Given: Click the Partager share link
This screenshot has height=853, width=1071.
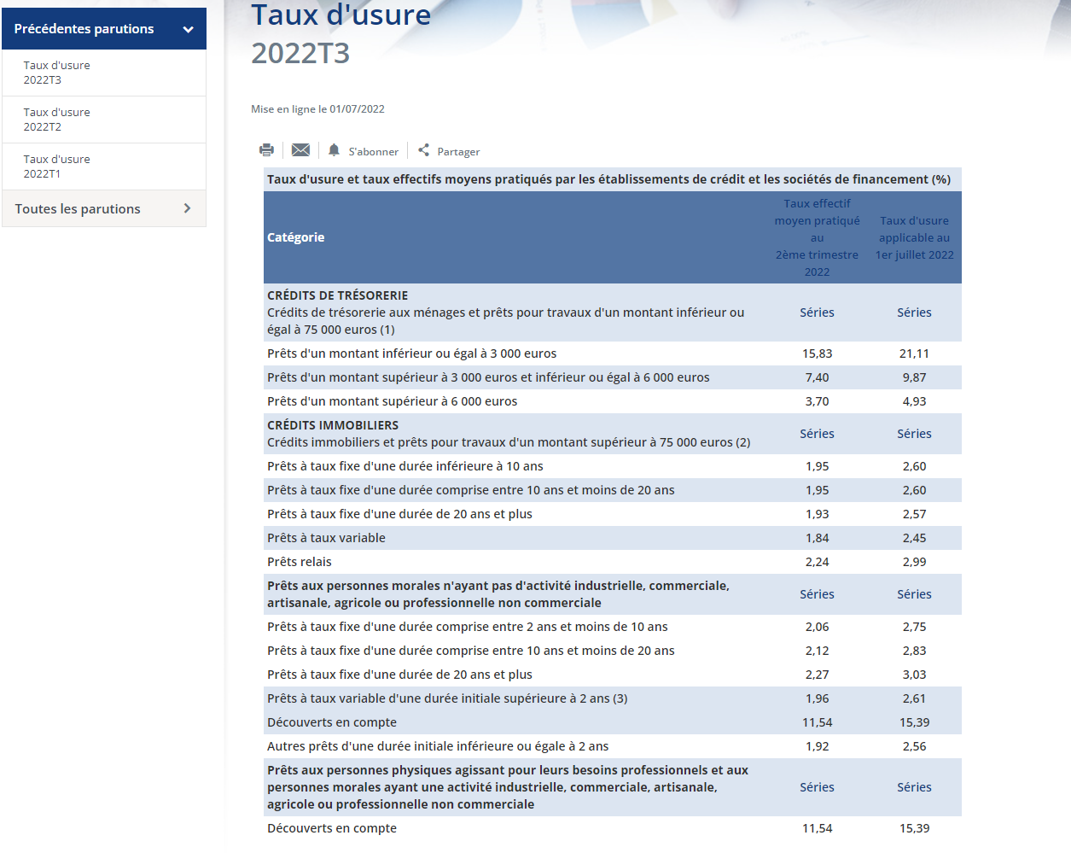Looking at the screenshot, I should point(458,151).
